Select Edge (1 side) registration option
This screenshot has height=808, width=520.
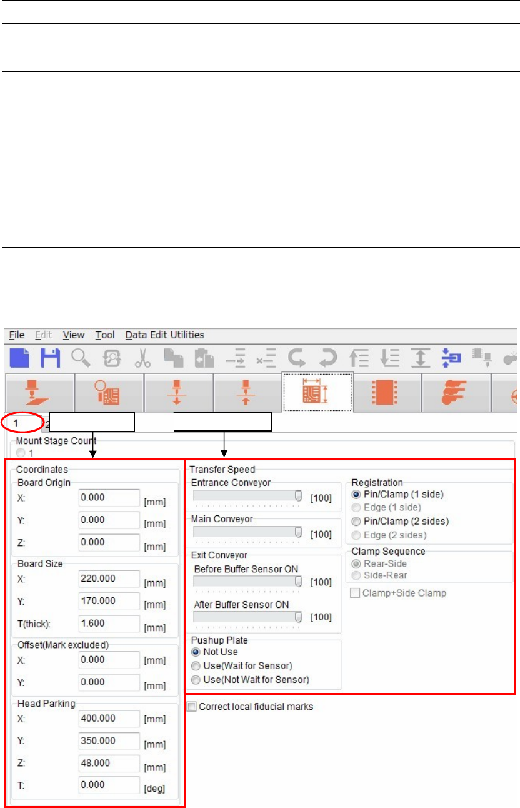tap(386, 507)
